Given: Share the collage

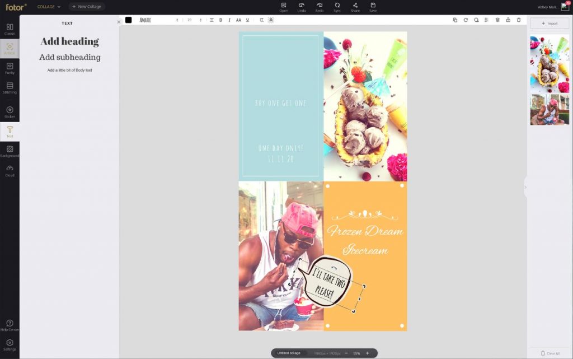Looking at the screenshot, I should (355, 7).
